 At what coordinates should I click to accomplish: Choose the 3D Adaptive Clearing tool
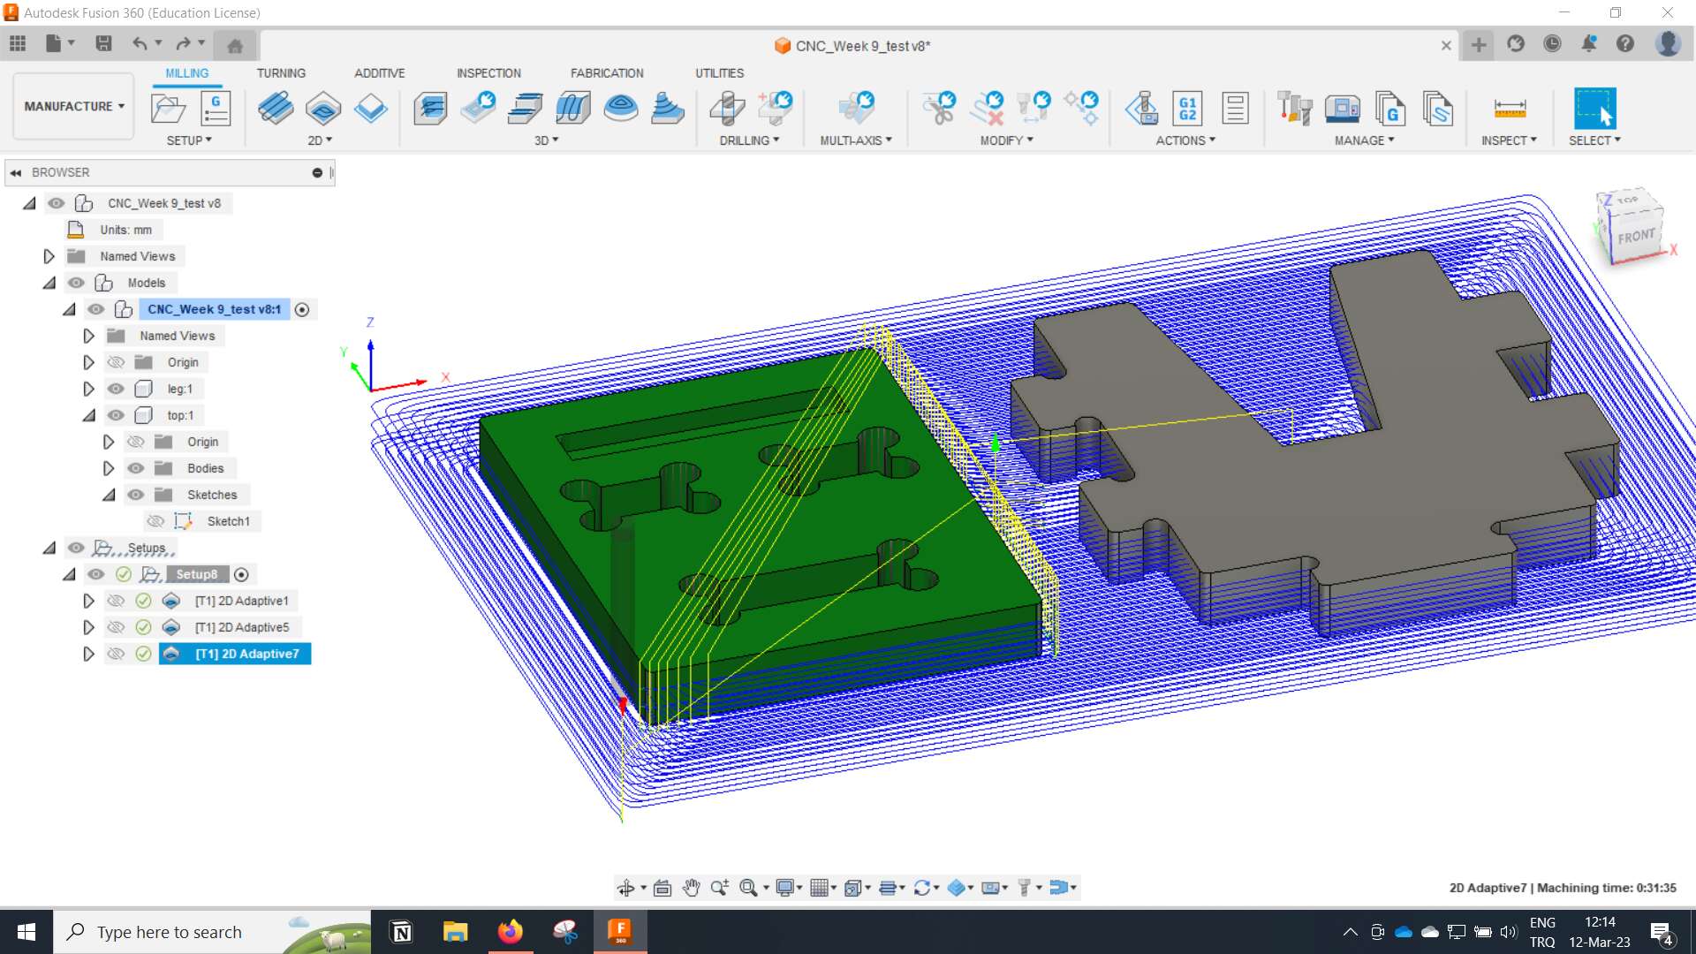[x=431, y=109]
